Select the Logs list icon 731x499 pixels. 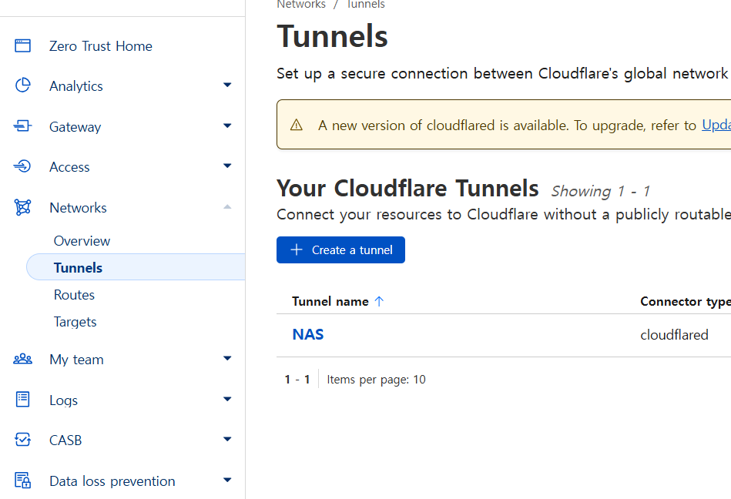pyautogui.click(x=22, y=400)
